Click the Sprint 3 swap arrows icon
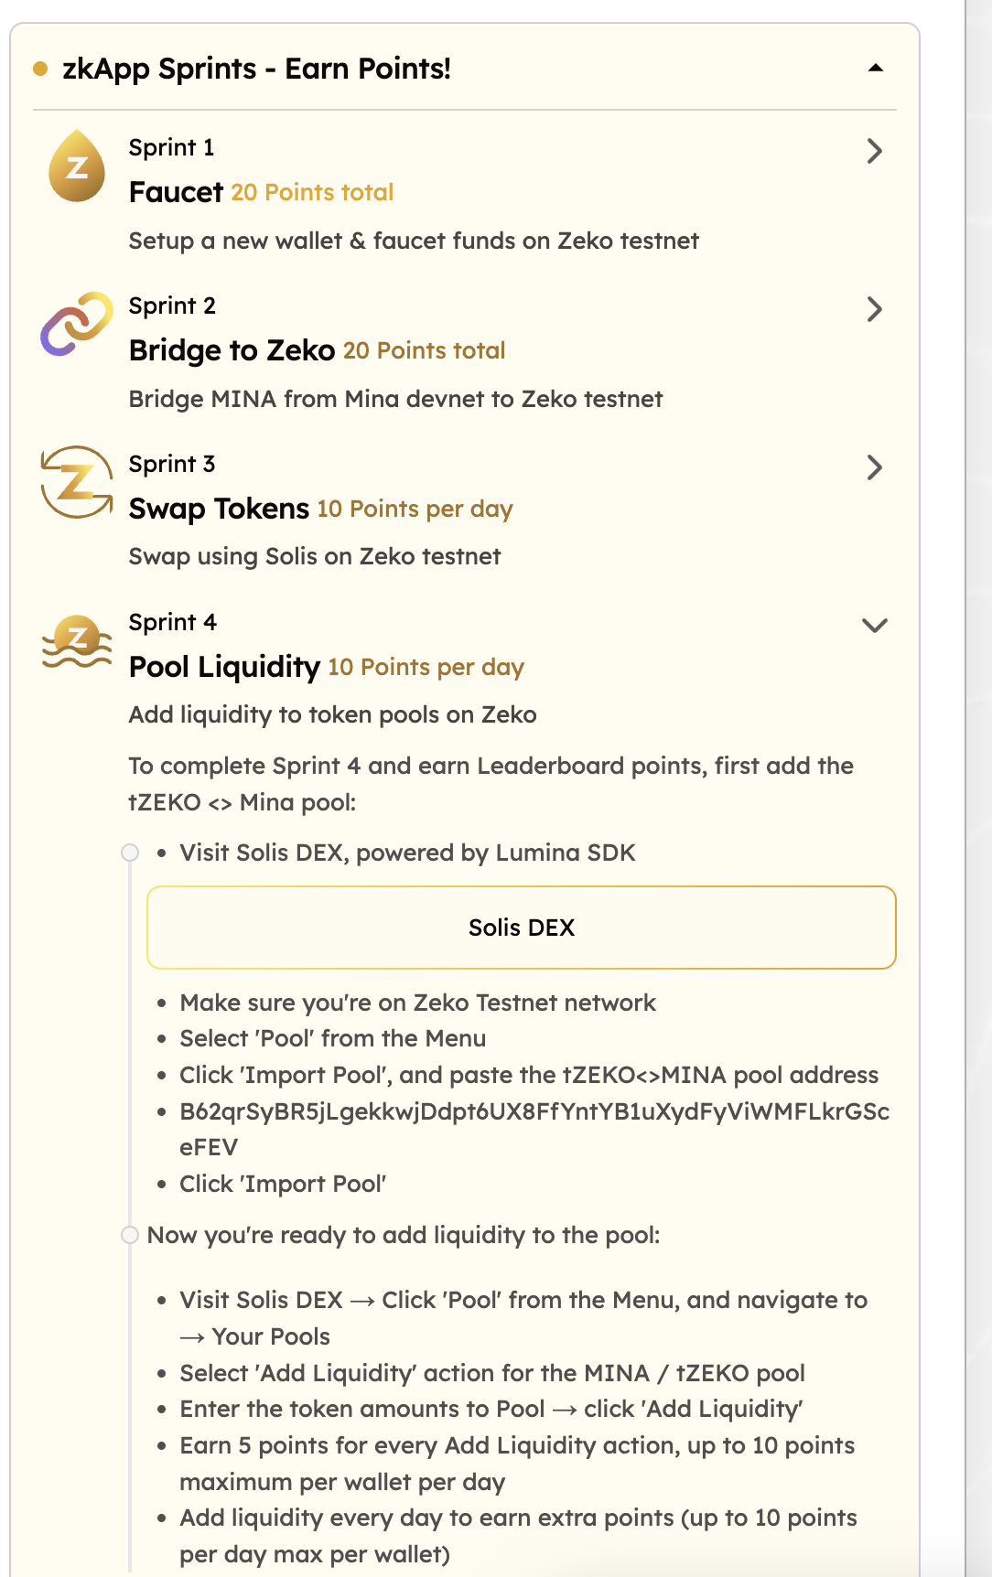The height and width of the screenshot is (1577, 992). [77, 482]
